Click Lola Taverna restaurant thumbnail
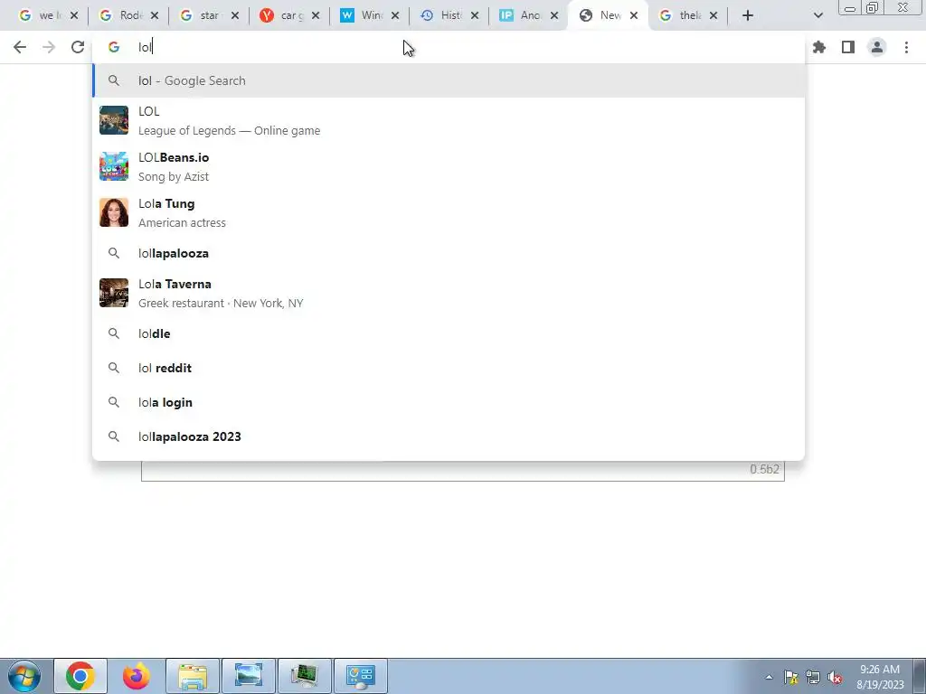Image resolution: width=926 pixels, height=694 pixels. pos(114,293)
